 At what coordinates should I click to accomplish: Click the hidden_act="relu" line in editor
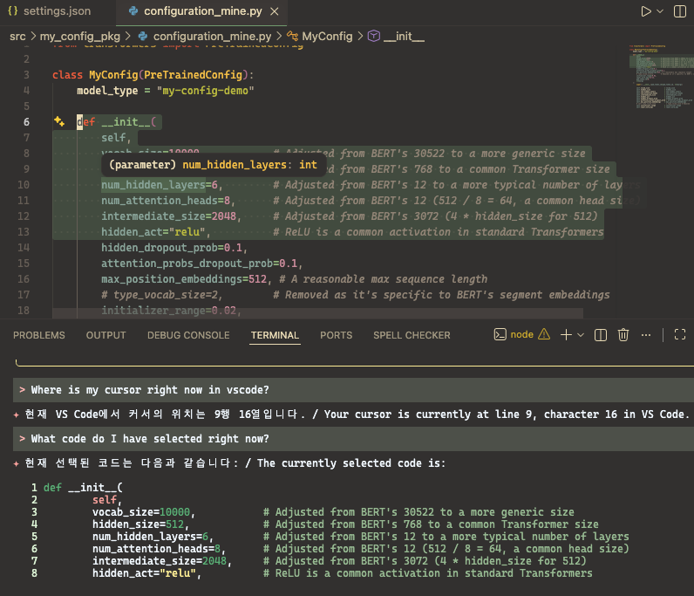156,232
